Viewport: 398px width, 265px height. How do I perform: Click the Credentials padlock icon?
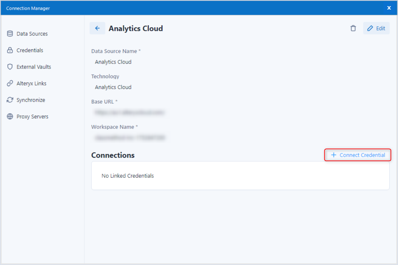(x=10, y=50)
